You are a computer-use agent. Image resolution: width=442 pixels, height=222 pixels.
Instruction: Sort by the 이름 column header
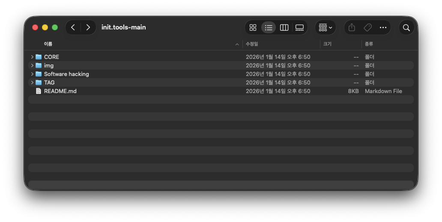point(48,44)
